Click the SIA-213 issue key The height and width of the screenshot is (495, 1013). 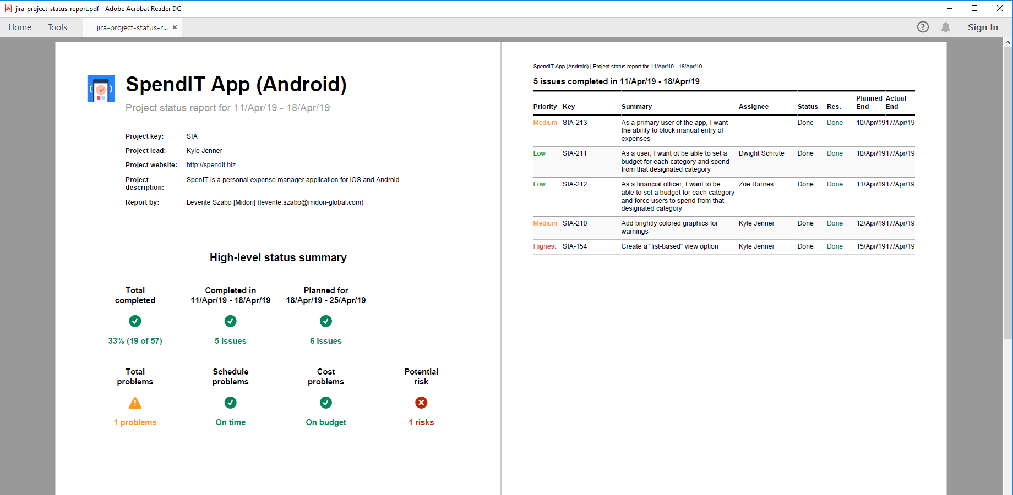click(575, 123)
